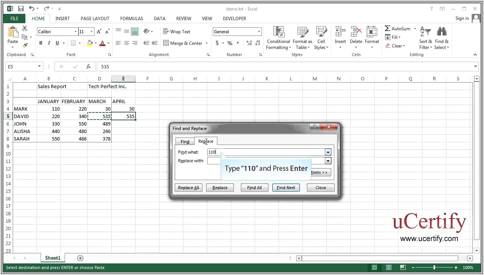Click the Format Painter brush icon
The width and height of the screenshot is (484, 275).
[25, 46]
